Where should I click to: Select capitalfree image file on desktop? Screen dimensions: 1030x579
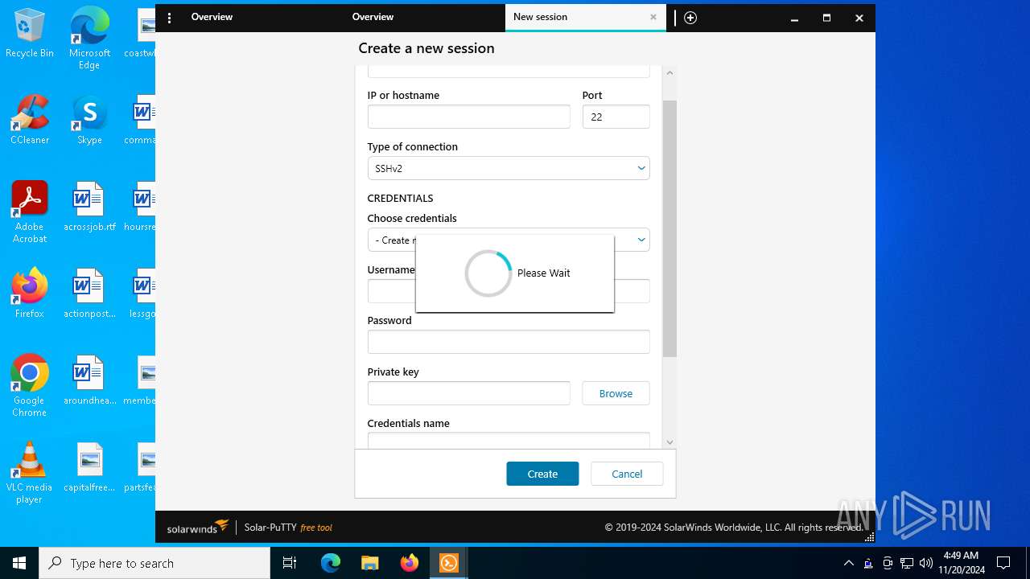(x=89, y=468)
